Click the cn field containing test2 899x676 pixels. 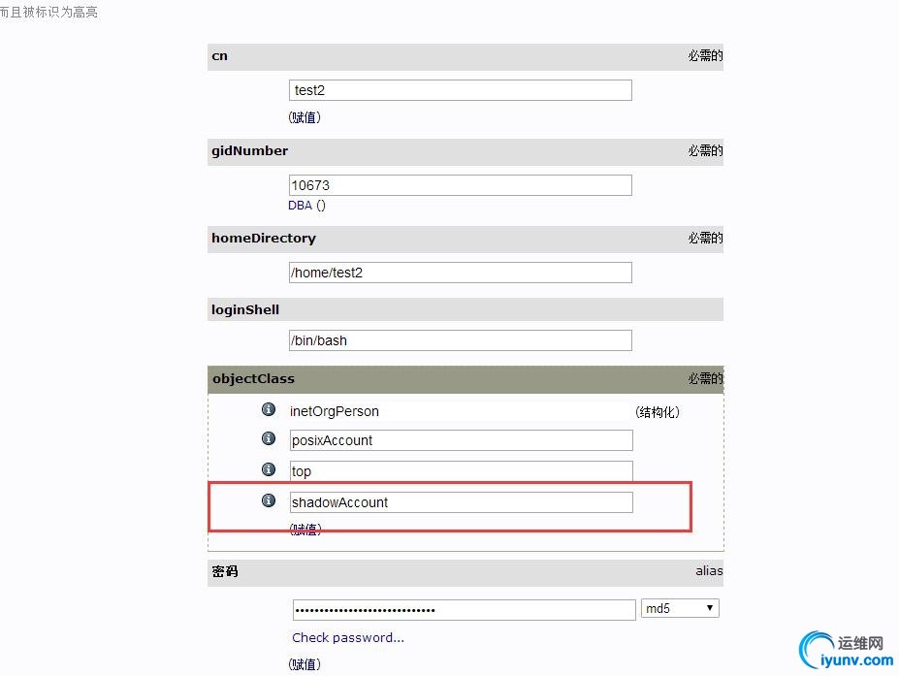(461, 90)
